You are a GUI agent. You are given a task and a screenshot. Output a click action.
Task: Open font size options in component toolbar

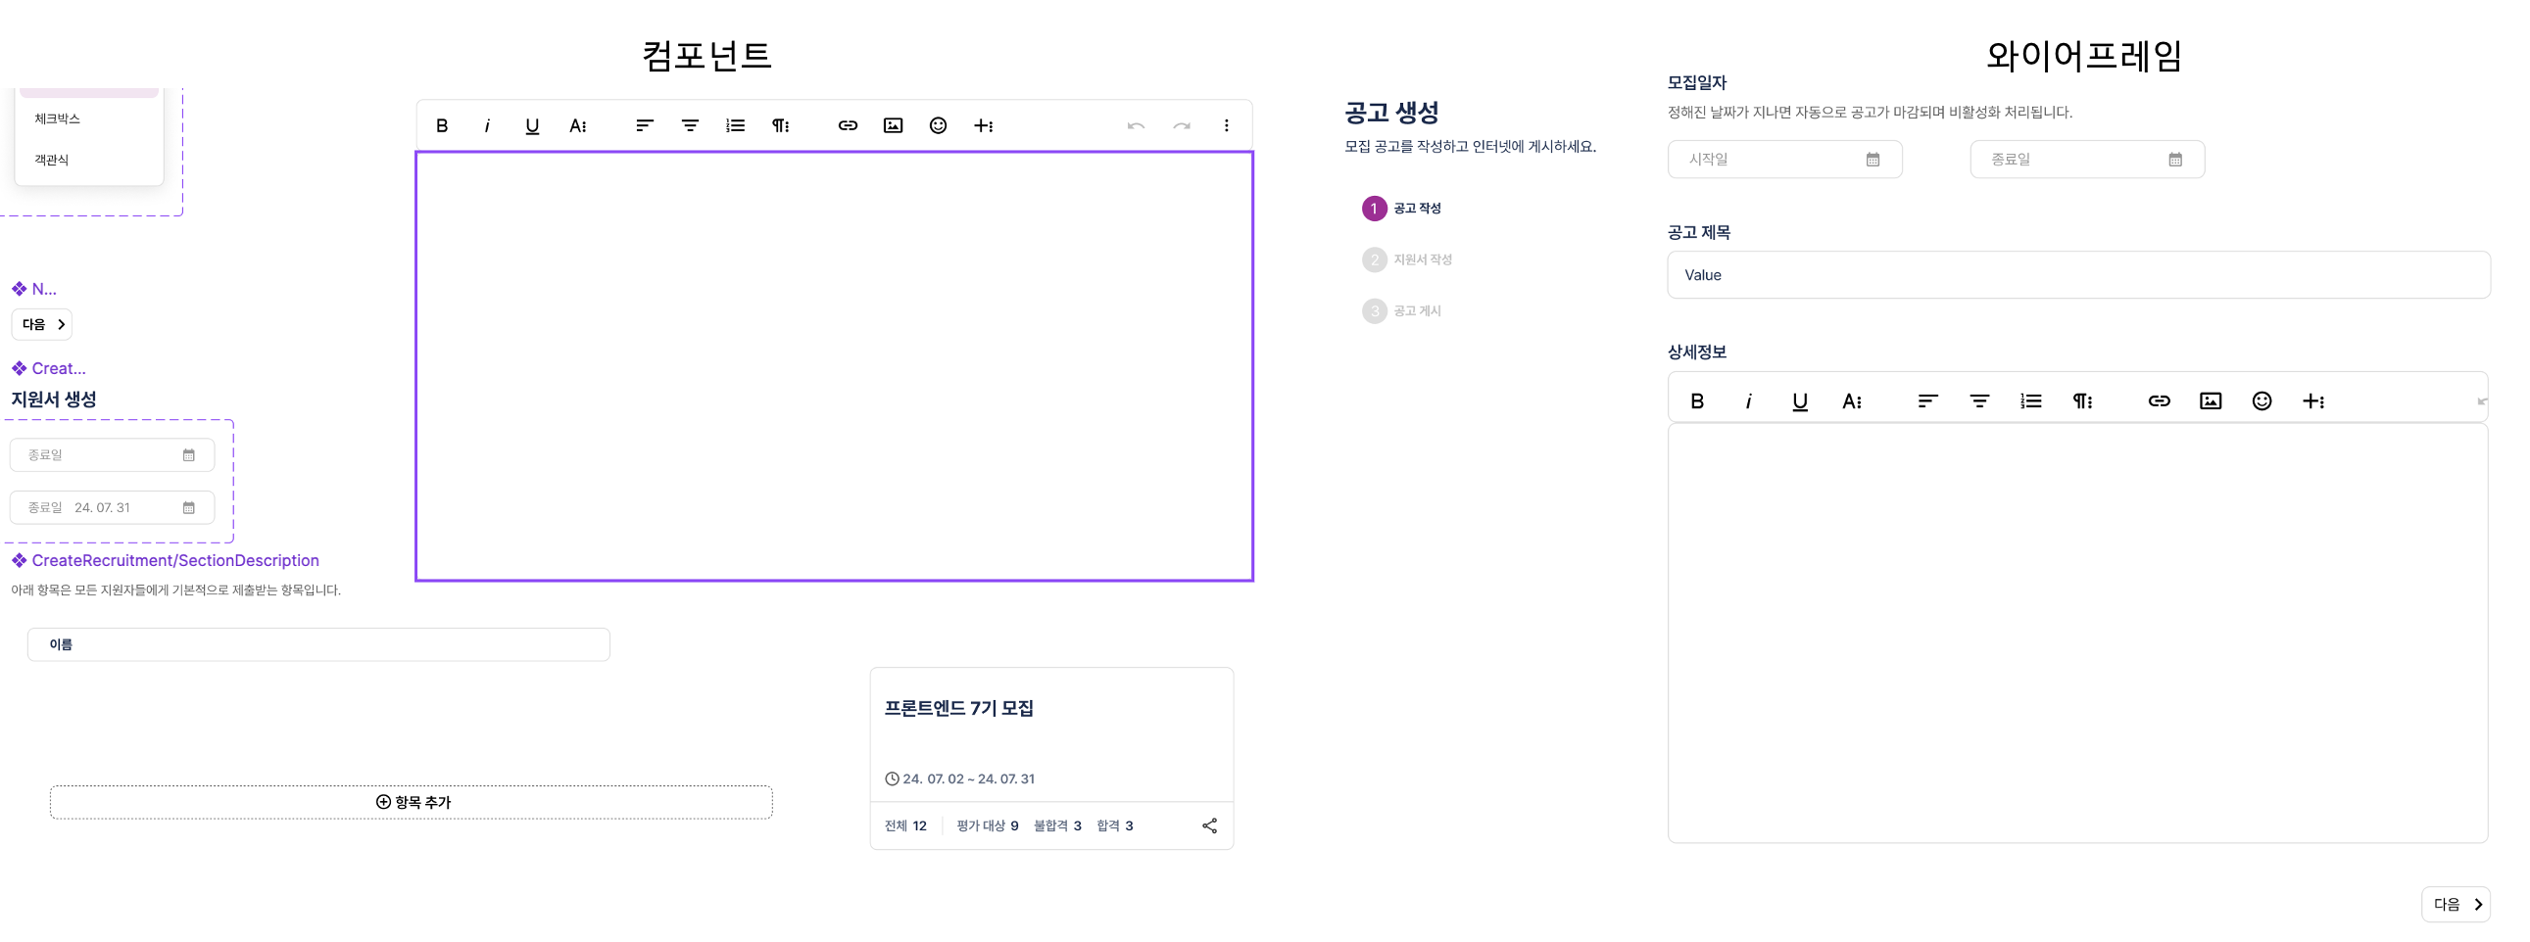click(577, 125)
